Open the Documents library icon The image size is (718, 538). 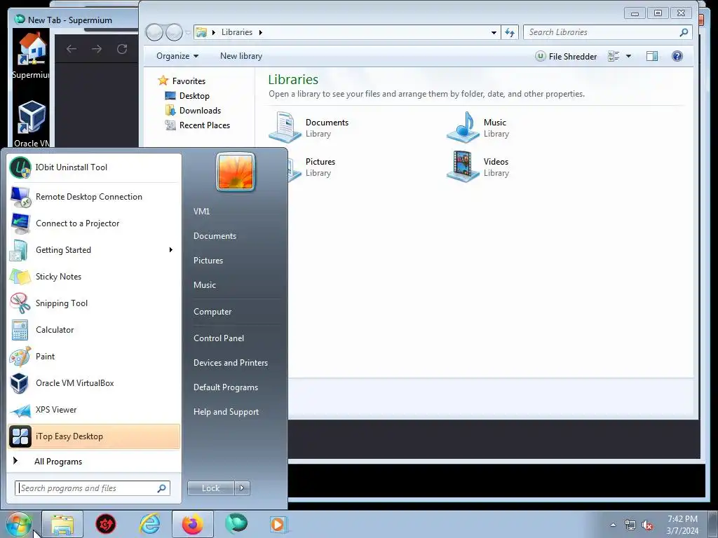[x=284, y=127]
